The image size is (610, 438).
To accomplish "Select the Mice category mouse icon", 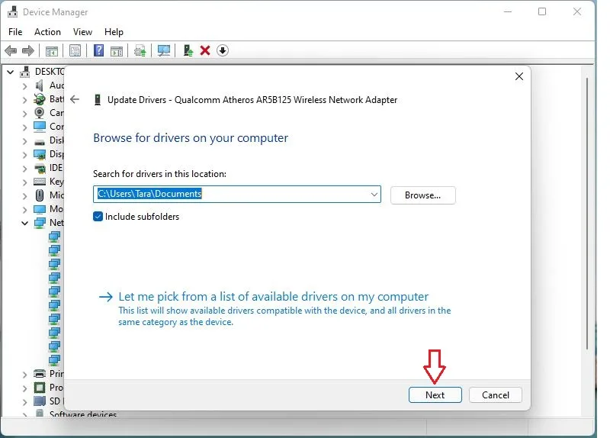I will 40,195.
